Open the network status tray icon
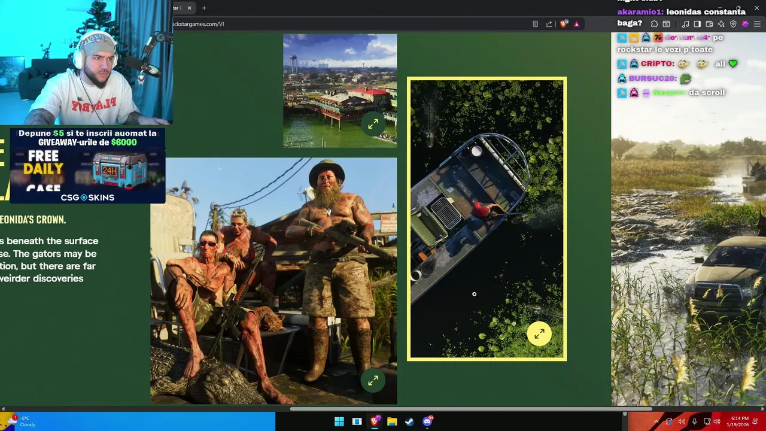Viewport: 766px width, 431px height. 707,421
